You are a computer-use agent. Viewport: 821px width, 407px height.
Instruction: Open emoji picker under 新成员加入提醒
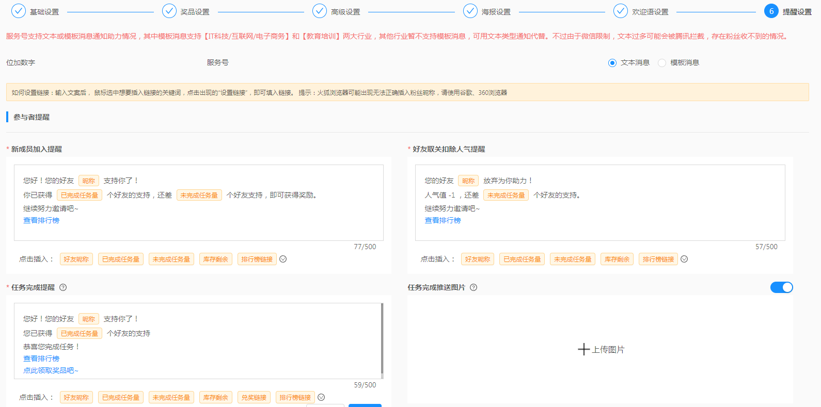pos(283,259)
